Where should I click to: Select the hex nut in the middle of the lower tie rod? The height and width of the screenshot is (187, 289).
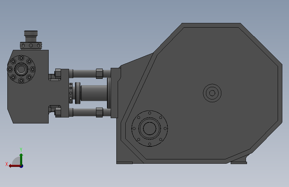[x=99, y=112]
